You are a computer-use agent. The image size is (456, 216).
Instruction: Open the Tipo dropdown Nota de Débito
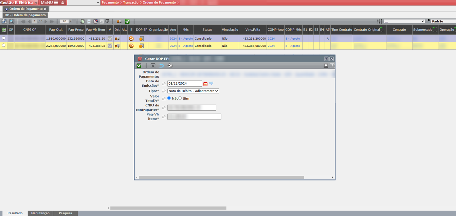click(x=193, y=91)
